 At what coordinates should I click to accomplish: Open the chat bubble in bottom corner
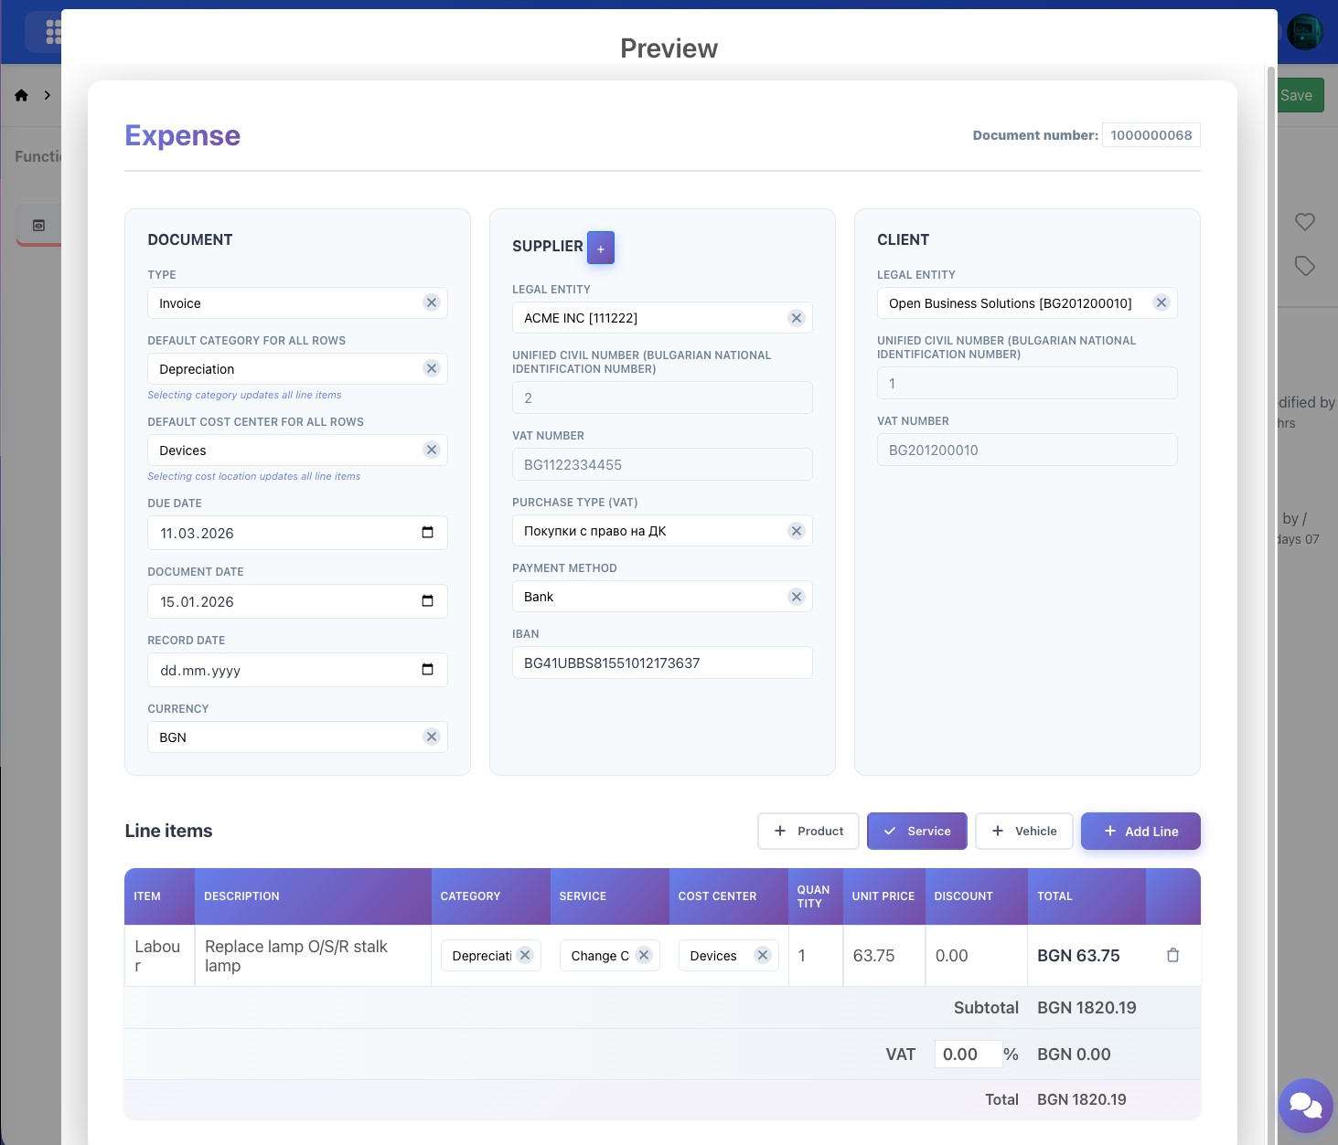pyautogui.click(x=1306, y=1105)
